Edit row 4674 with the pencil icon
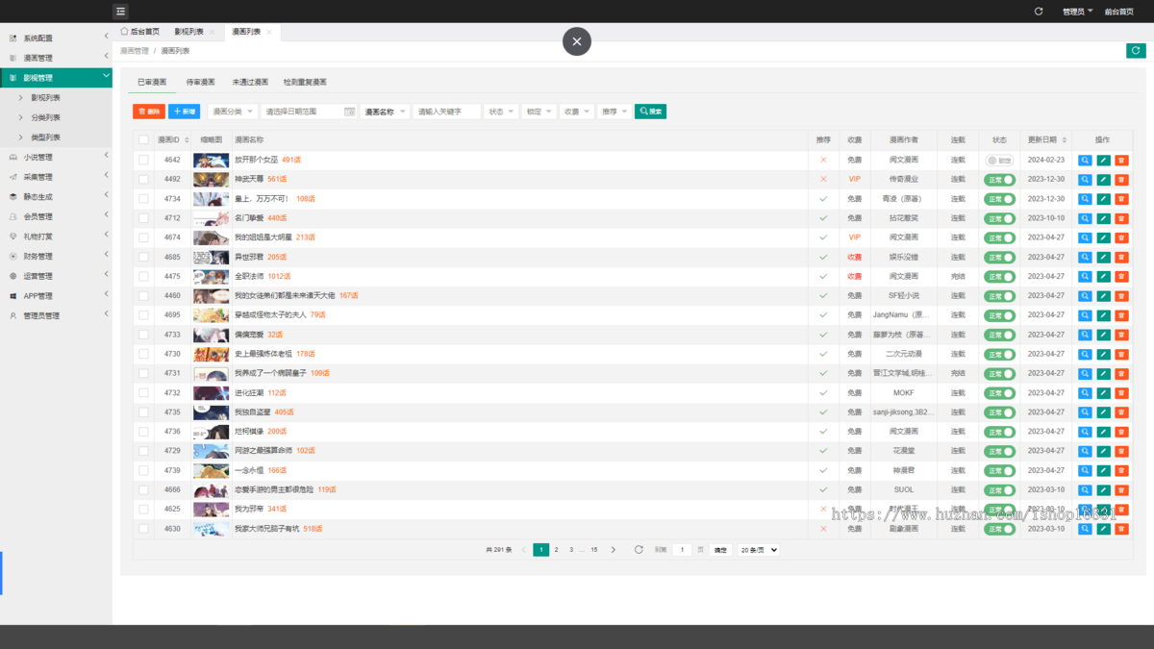 (x=1103, y=237)
